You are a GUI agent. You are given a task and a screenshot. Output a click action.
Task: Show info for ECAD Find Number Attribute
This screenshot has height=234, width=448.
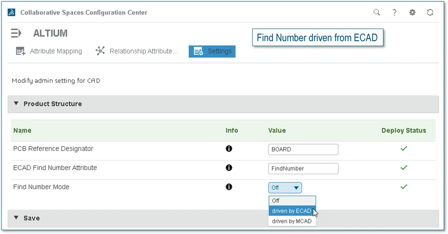[x=229, y=168]
